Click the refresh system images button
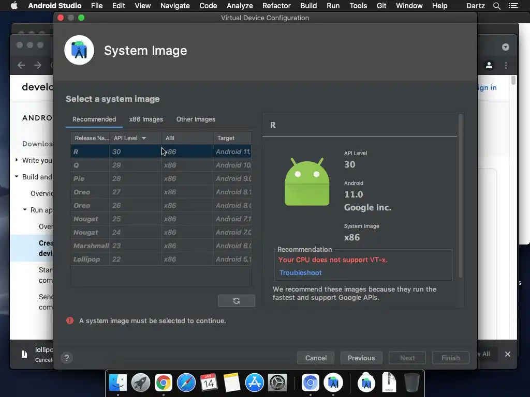Image resolution: width=530 pixels, height=397 pixels. click(236, 301)
